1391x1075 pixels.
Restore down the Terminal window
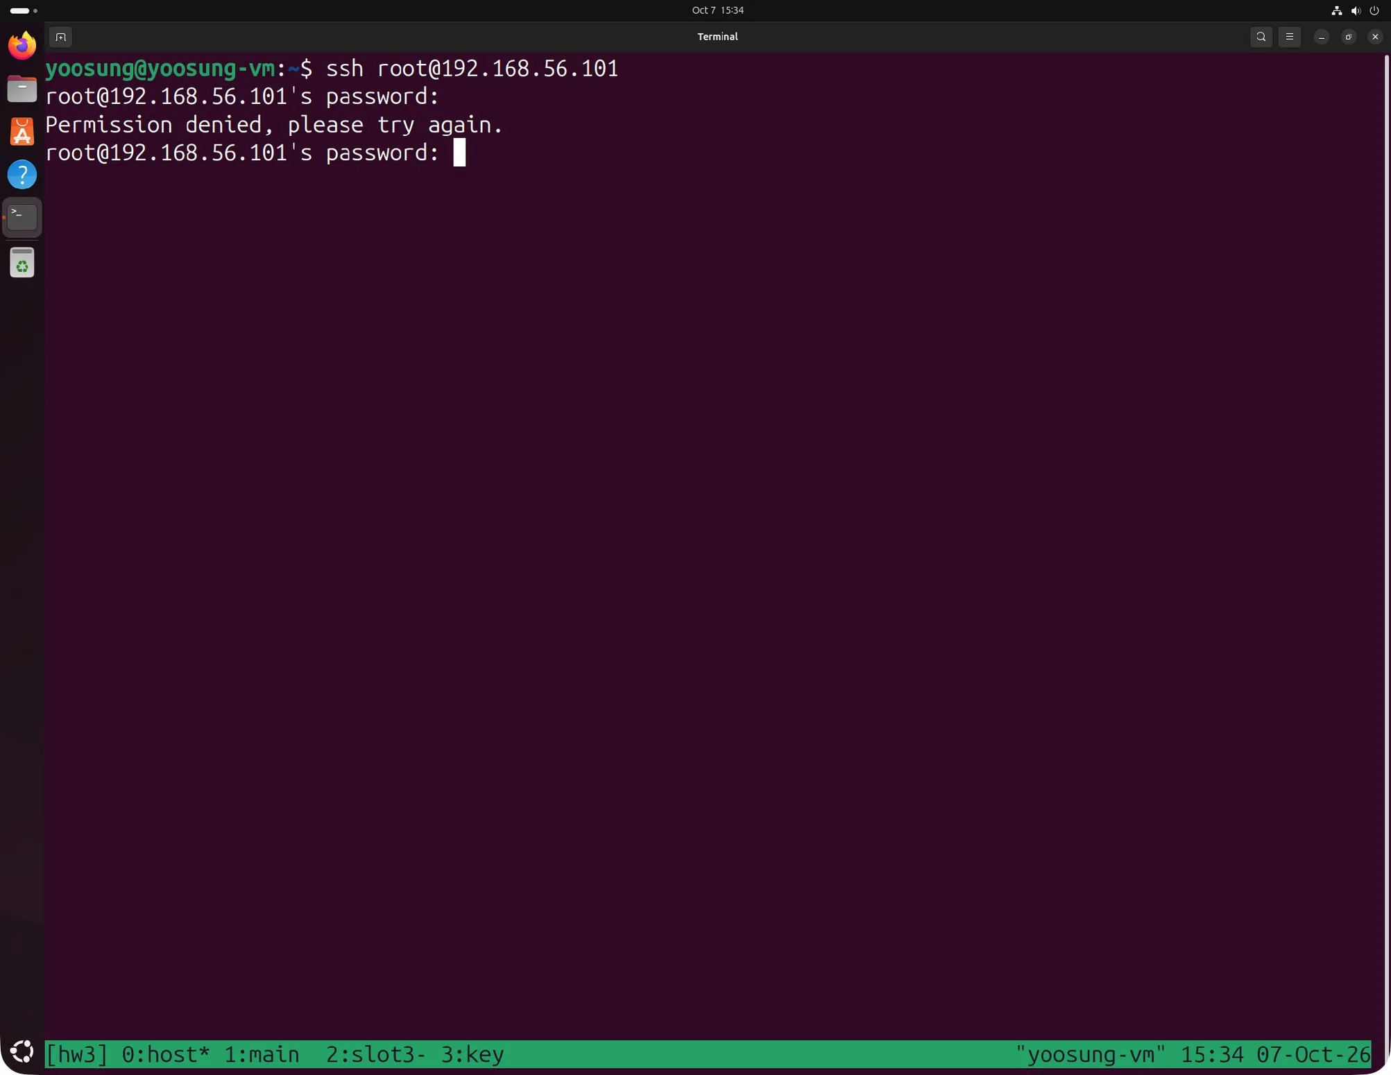[1349, 37]
